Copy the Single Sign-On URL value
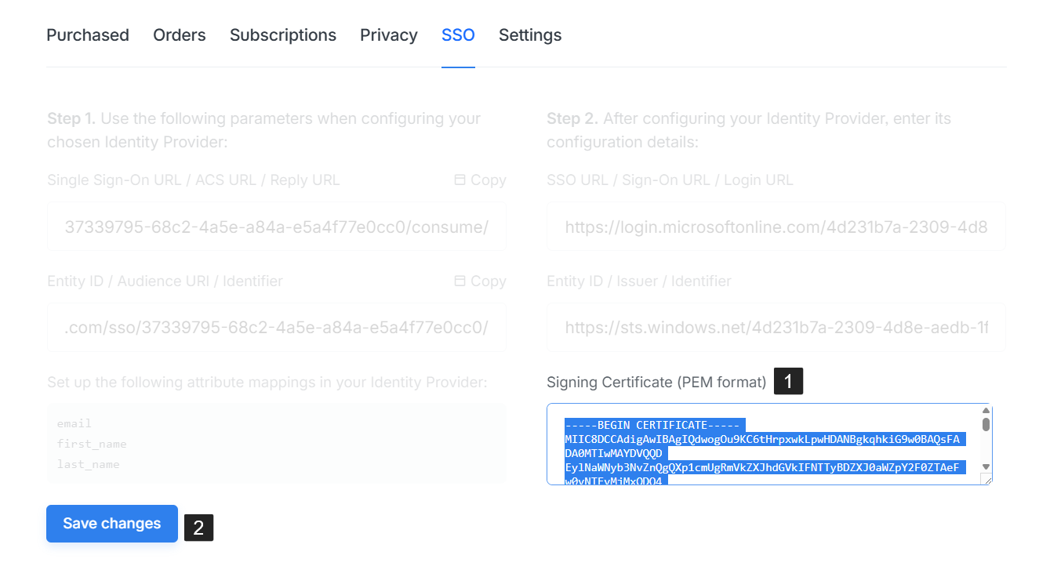1050x577 pixels. coord(480,180)
